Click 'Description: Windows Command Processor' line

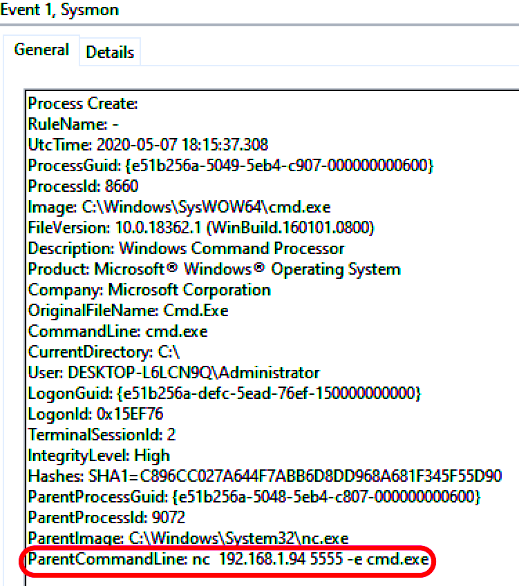pyautogui.click(x=186, y=248)
